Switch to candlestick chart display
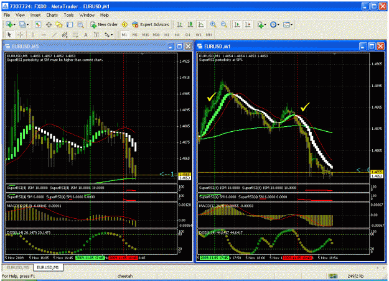 coord(190,24)
